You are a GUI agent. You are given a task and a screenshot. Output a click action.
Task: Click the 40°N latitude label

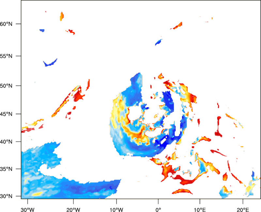click(6, 142)
